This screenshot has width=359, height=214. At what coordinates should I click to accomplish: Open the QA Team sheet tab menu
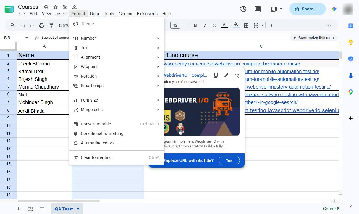(x=78, y=209)
